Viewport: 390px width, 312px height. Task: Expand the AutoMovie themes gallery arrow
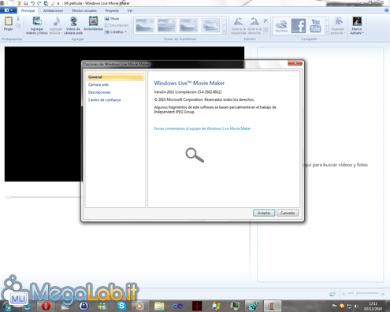[224, 32]
